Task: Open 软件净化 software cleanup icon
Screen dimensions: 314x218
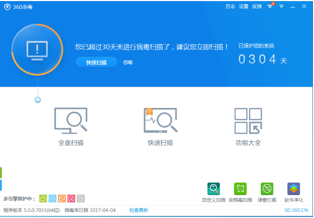Action: pyautogui.click(x=294, y=189)
